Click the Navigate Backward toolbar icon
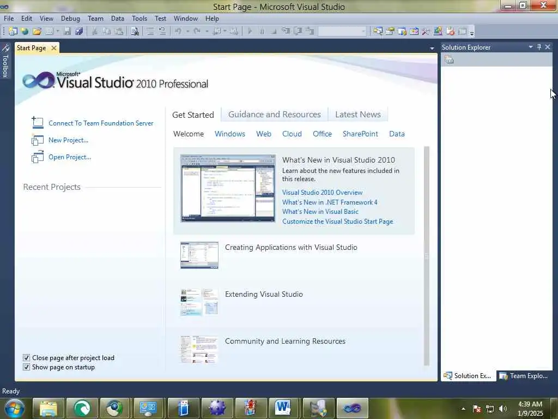The image size is (558, 419). (x=217, y=31)
